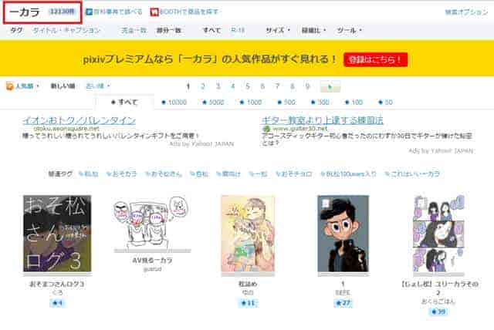The height and width of the screenshot is (330, 494).
Task: Open the ★27 bookmark badge
Action: 343,303
